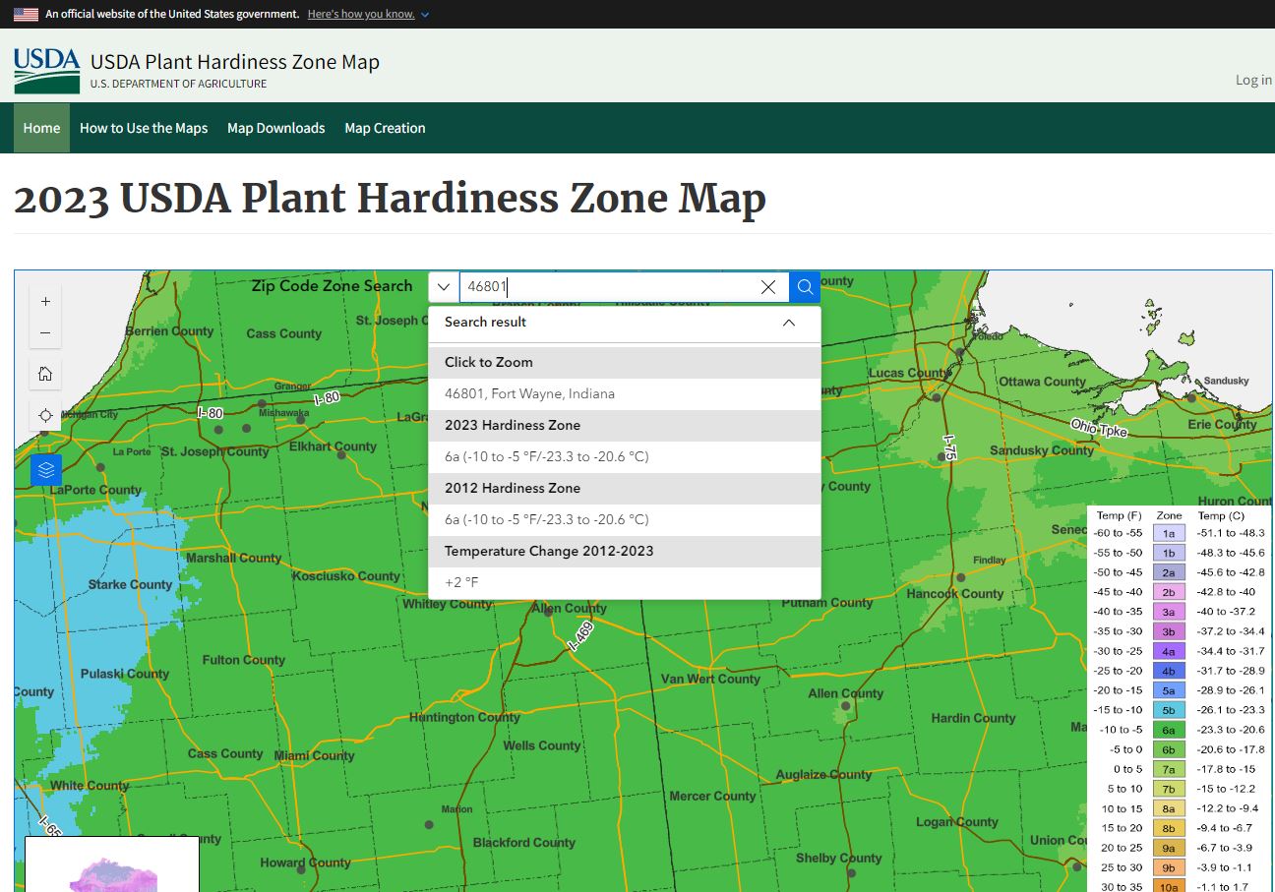Open Map Creation page
The width and height of the screenshot is (1275, 892).
pyautogui.click(x=385, y=128)
